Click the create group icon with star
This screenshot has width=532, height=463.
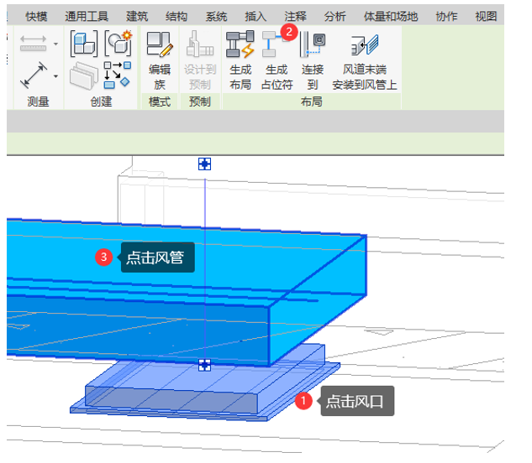118,42
